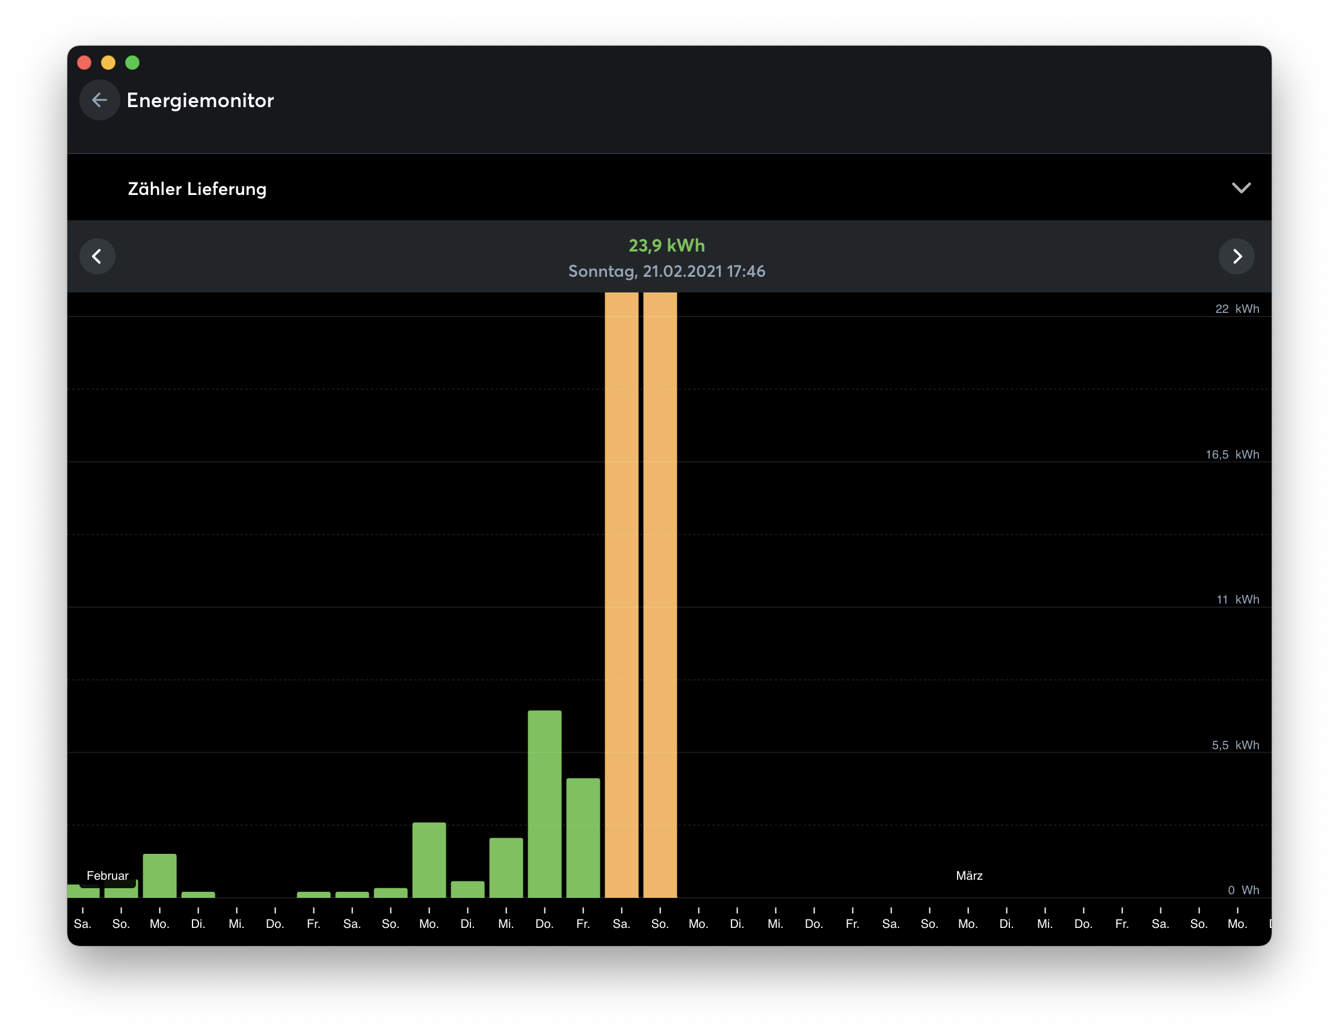
Task: Click the März month marker
Action: [x=968, y=876]
